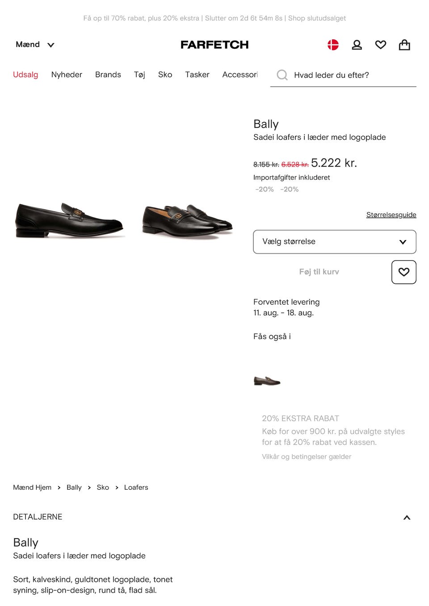Viewport: 429px width, 606px height.
Task: Open the Mænd gender dropdown
Action: [x=35, y=45]
